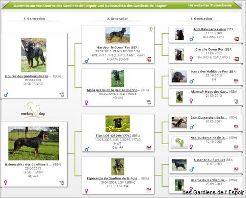
Task: Open the video icon for Gardeur le Coeur Pur
Action: (149, 60)
